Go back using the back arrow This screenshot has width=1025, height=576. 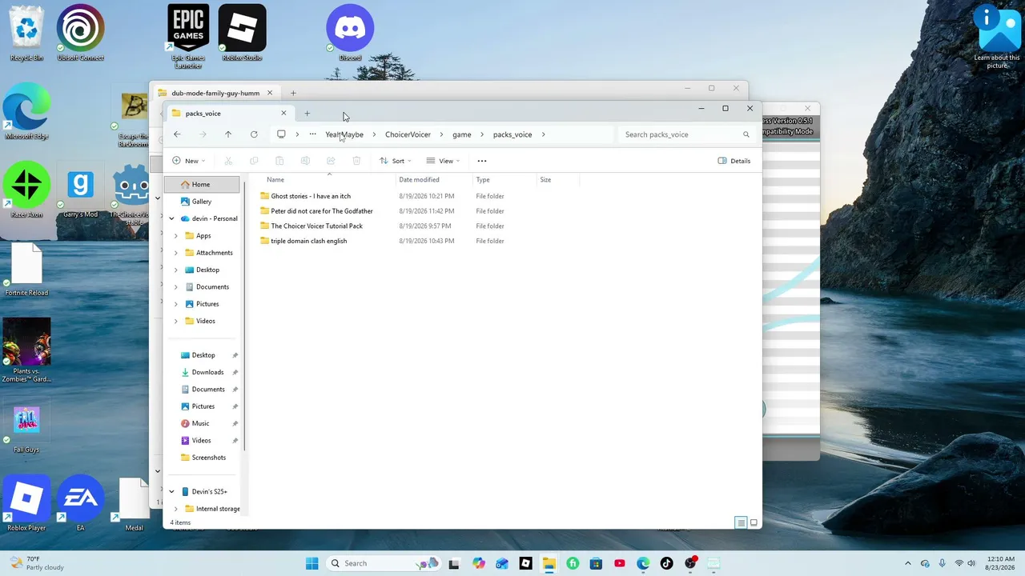click(177, 134)
